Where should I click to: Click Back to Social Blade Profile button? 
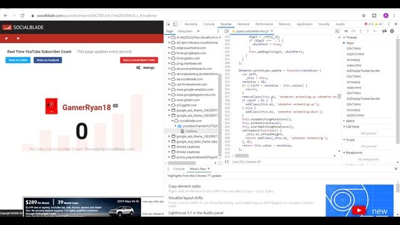coord(139,60)
